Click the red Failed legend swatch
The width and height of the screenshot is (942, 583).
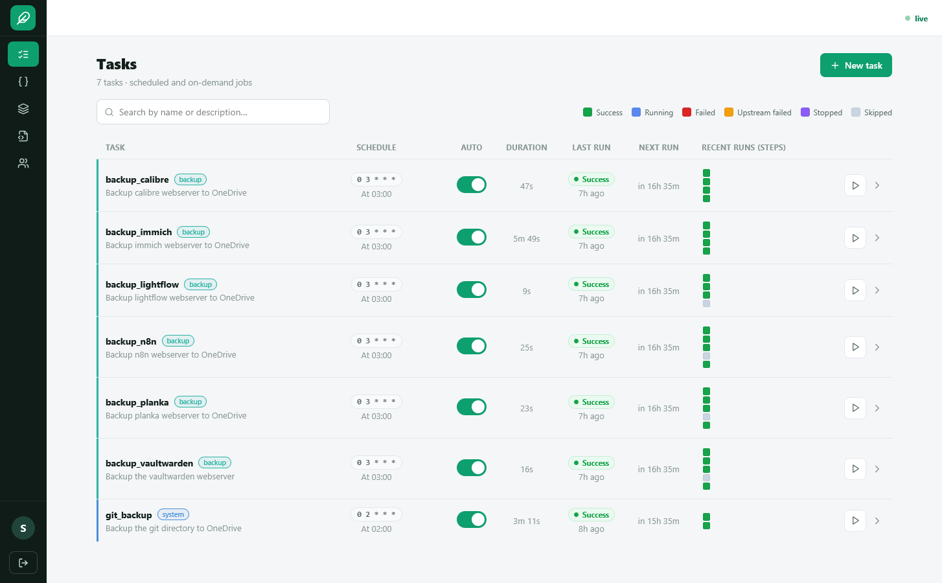pos(687,112)
